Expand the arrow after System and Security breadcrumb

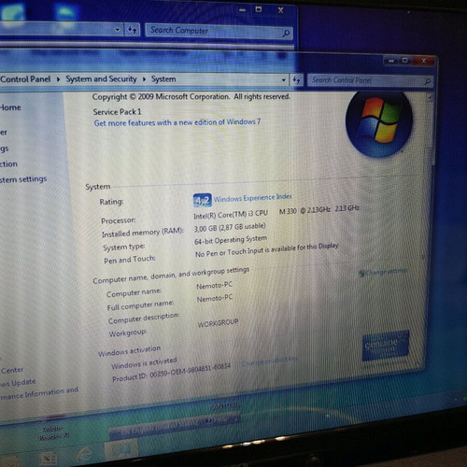144,79
